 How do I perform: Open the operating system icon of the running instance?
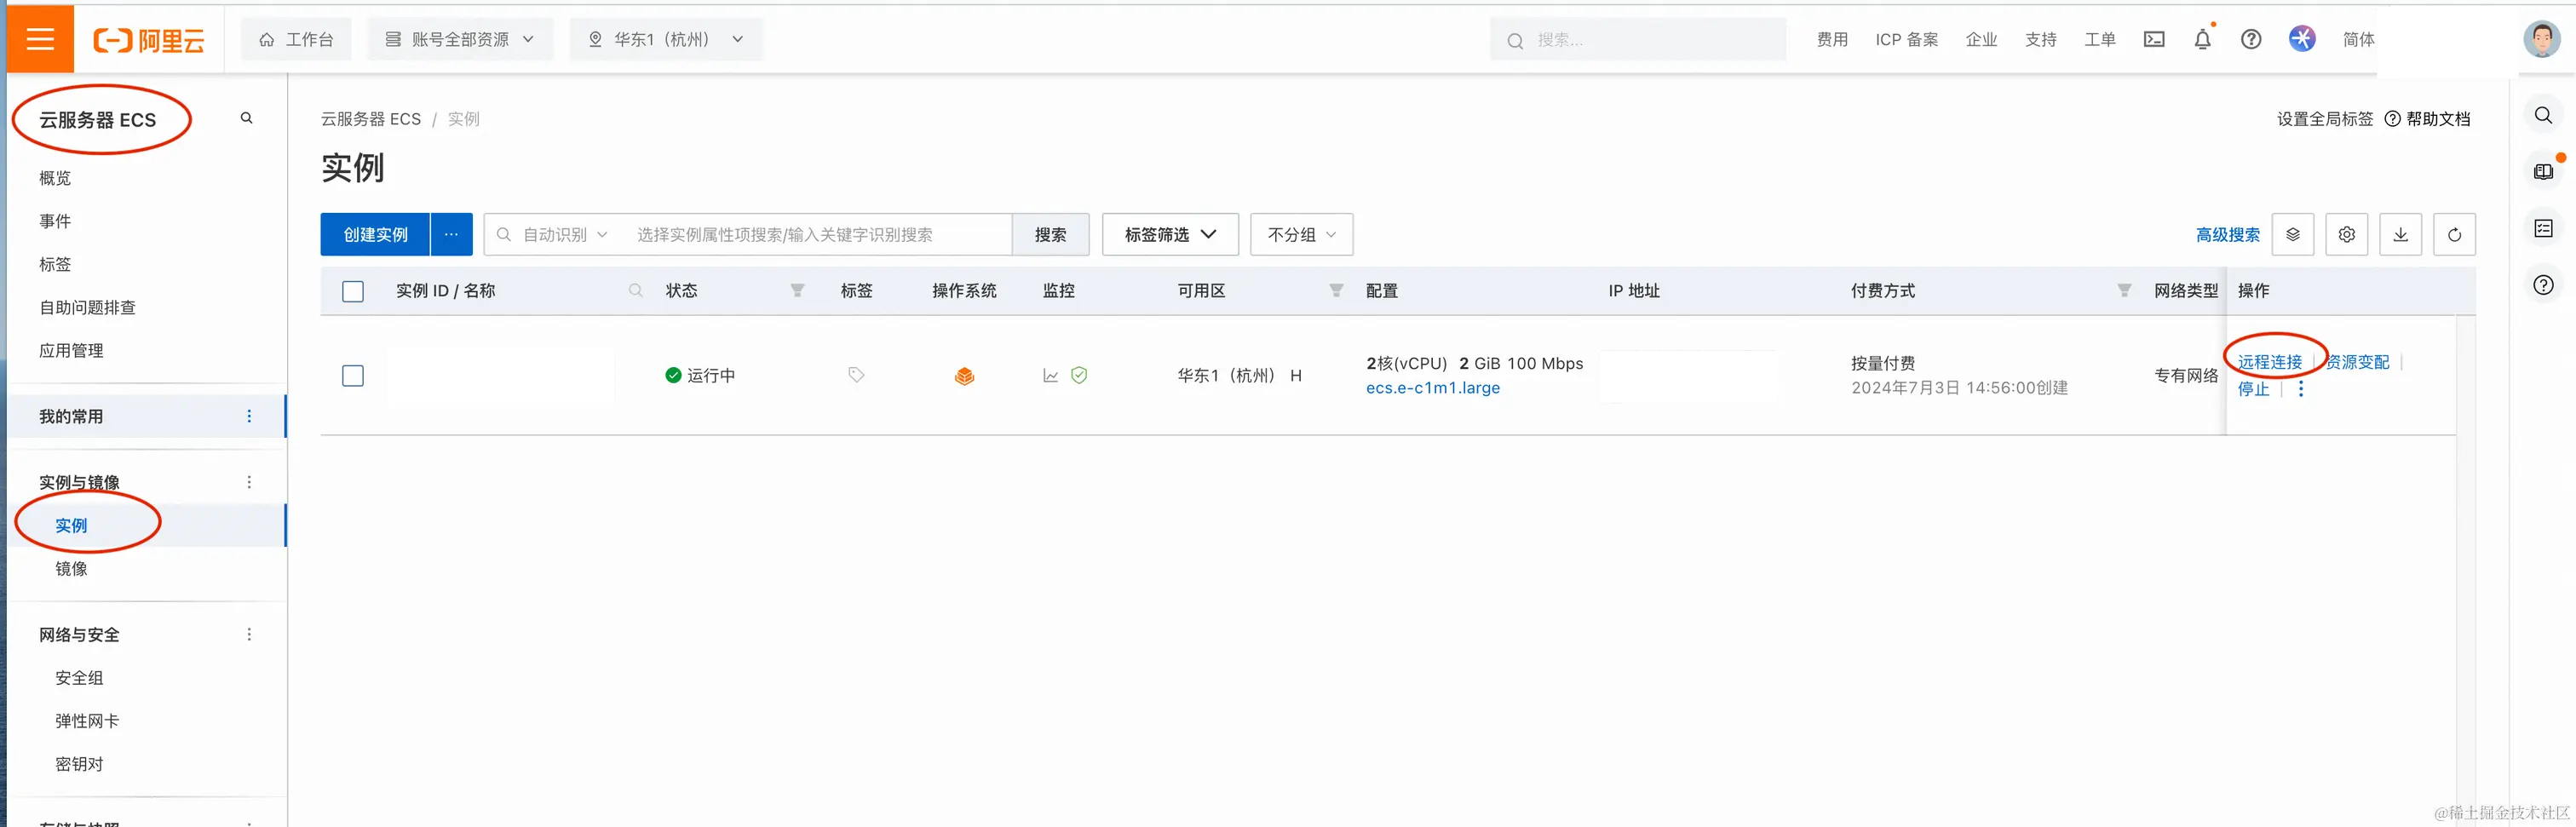(x=964, y=376)
